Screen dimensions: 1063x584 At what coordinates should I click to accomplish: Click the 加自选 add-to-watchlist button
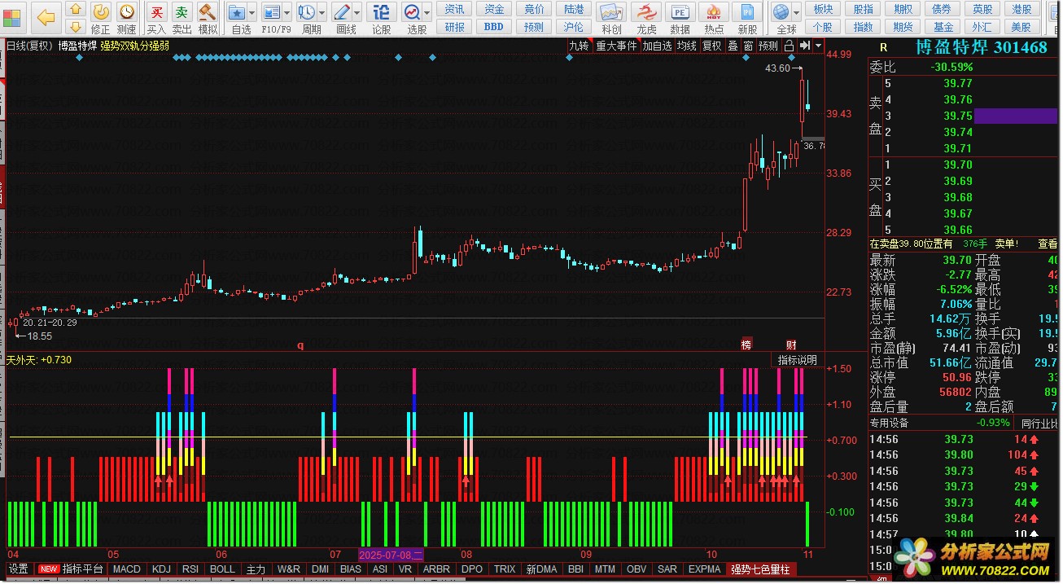657,46
